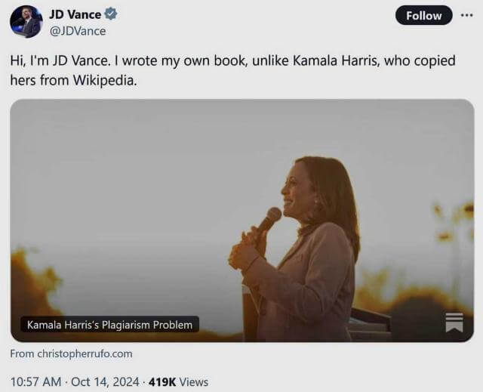Click the blue verified badge
The image size is (483, 392).
click(x=111, y=14)
